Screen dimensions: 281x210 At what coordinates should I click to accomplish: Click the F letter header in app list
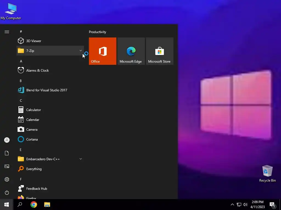pos(21,179)
